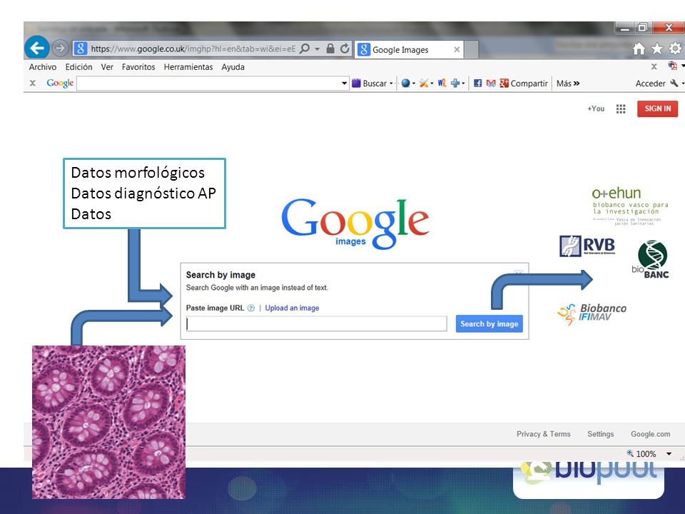Click the Buscar button in Google toolbar
Screen dimensions: 685x514
click(x=370, y=83)
